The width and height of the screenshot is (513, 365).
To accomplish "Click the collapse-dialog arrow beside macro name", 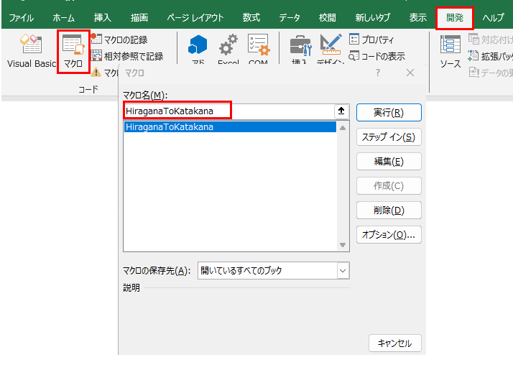I will click(x=342, y=111).
